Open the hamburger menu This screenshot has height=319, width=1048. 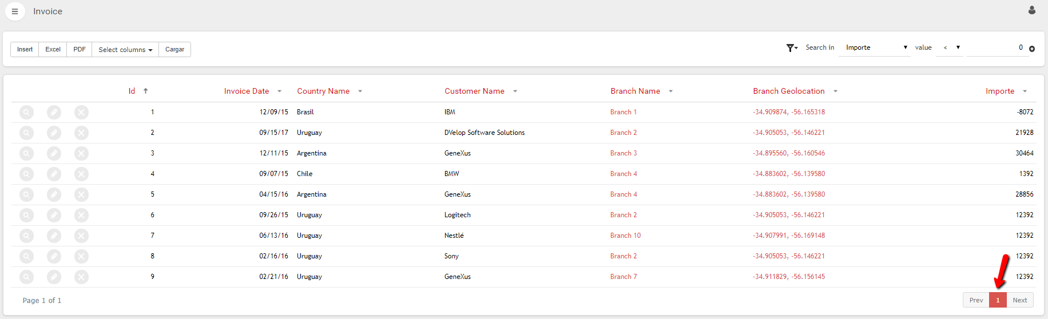point(15,11)
